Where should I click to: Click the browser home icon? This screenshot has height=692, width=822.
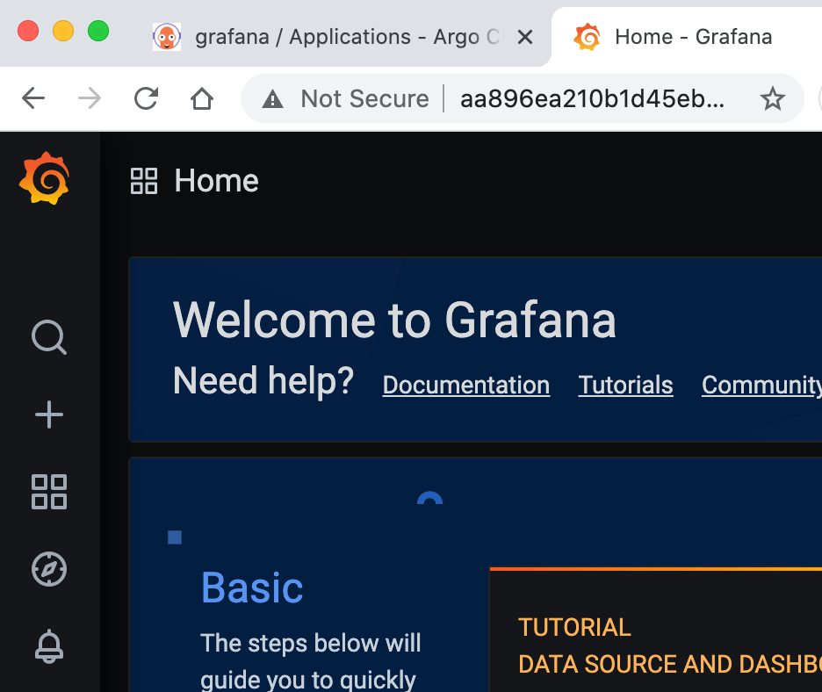[x=202, y=98]
